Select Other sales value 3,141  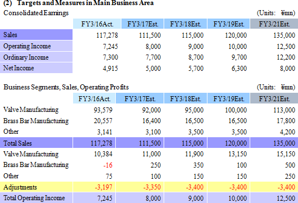coord(105,132)
